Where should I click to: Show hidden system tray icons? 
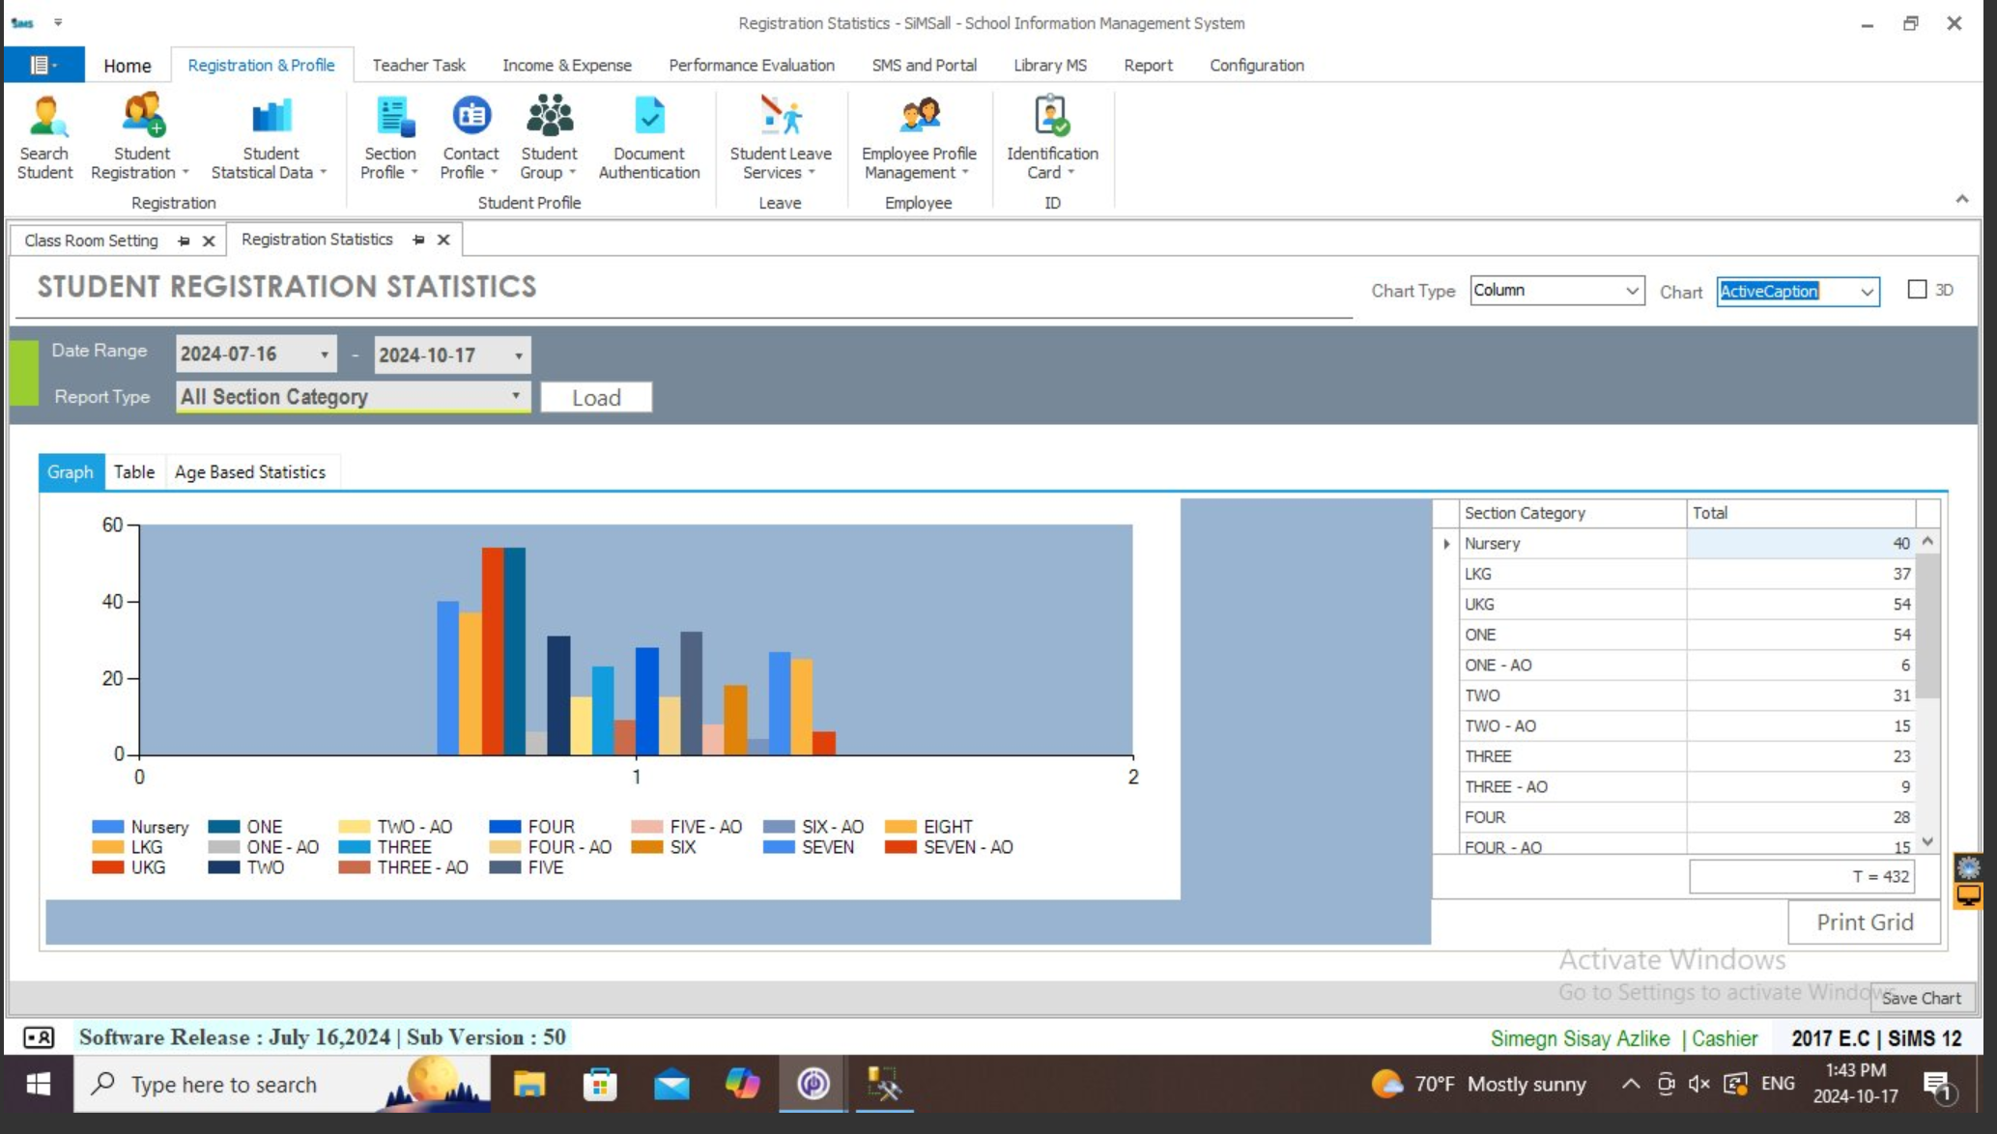click(1630, 1084)
